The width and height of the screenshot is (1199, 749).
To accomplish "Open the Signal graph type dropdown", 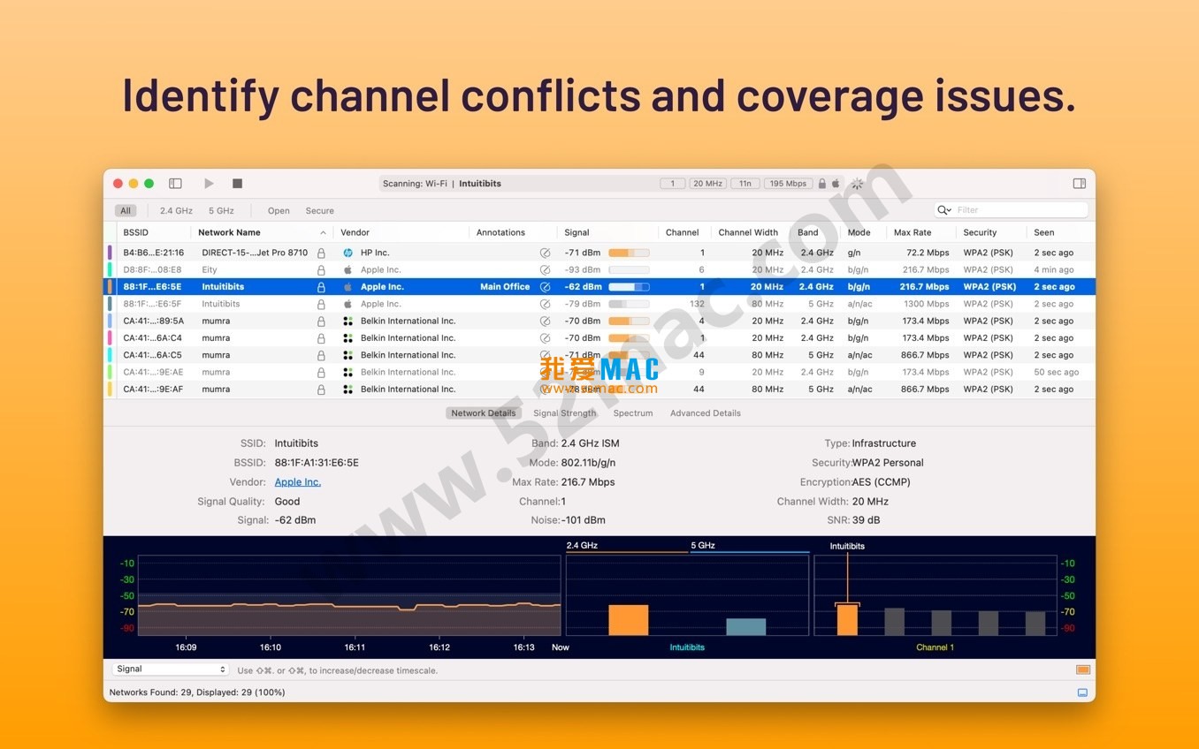I will (x=170, y=670).
